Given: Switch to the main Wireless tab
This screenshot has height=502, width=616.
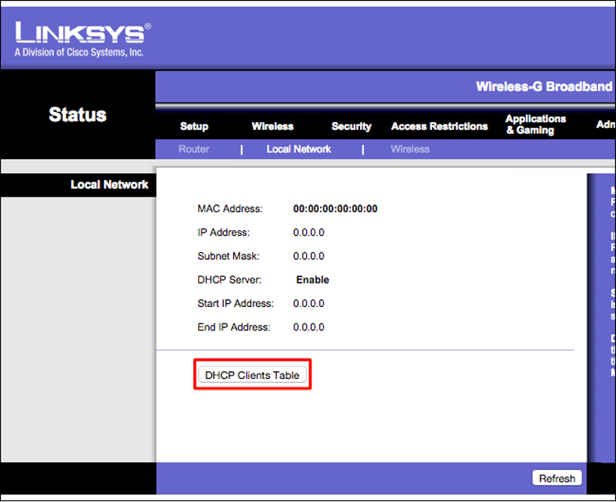Looking at the screenshot, I should 272,126.
